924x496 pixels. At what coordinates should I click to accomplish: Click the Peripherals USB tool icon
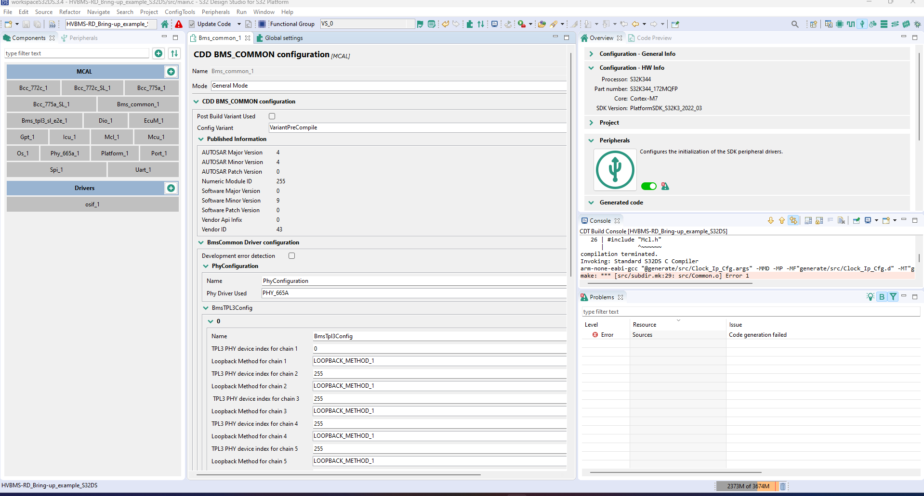(x=615, y=170)
